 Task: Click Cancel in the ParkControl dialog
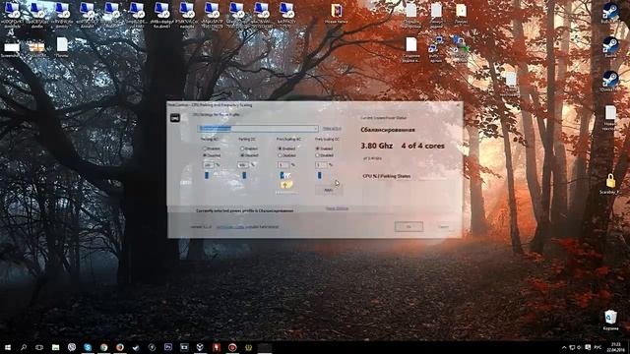pos(444,227)
